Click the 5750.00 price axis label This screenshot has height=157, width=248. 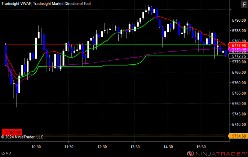pos(239,104)
